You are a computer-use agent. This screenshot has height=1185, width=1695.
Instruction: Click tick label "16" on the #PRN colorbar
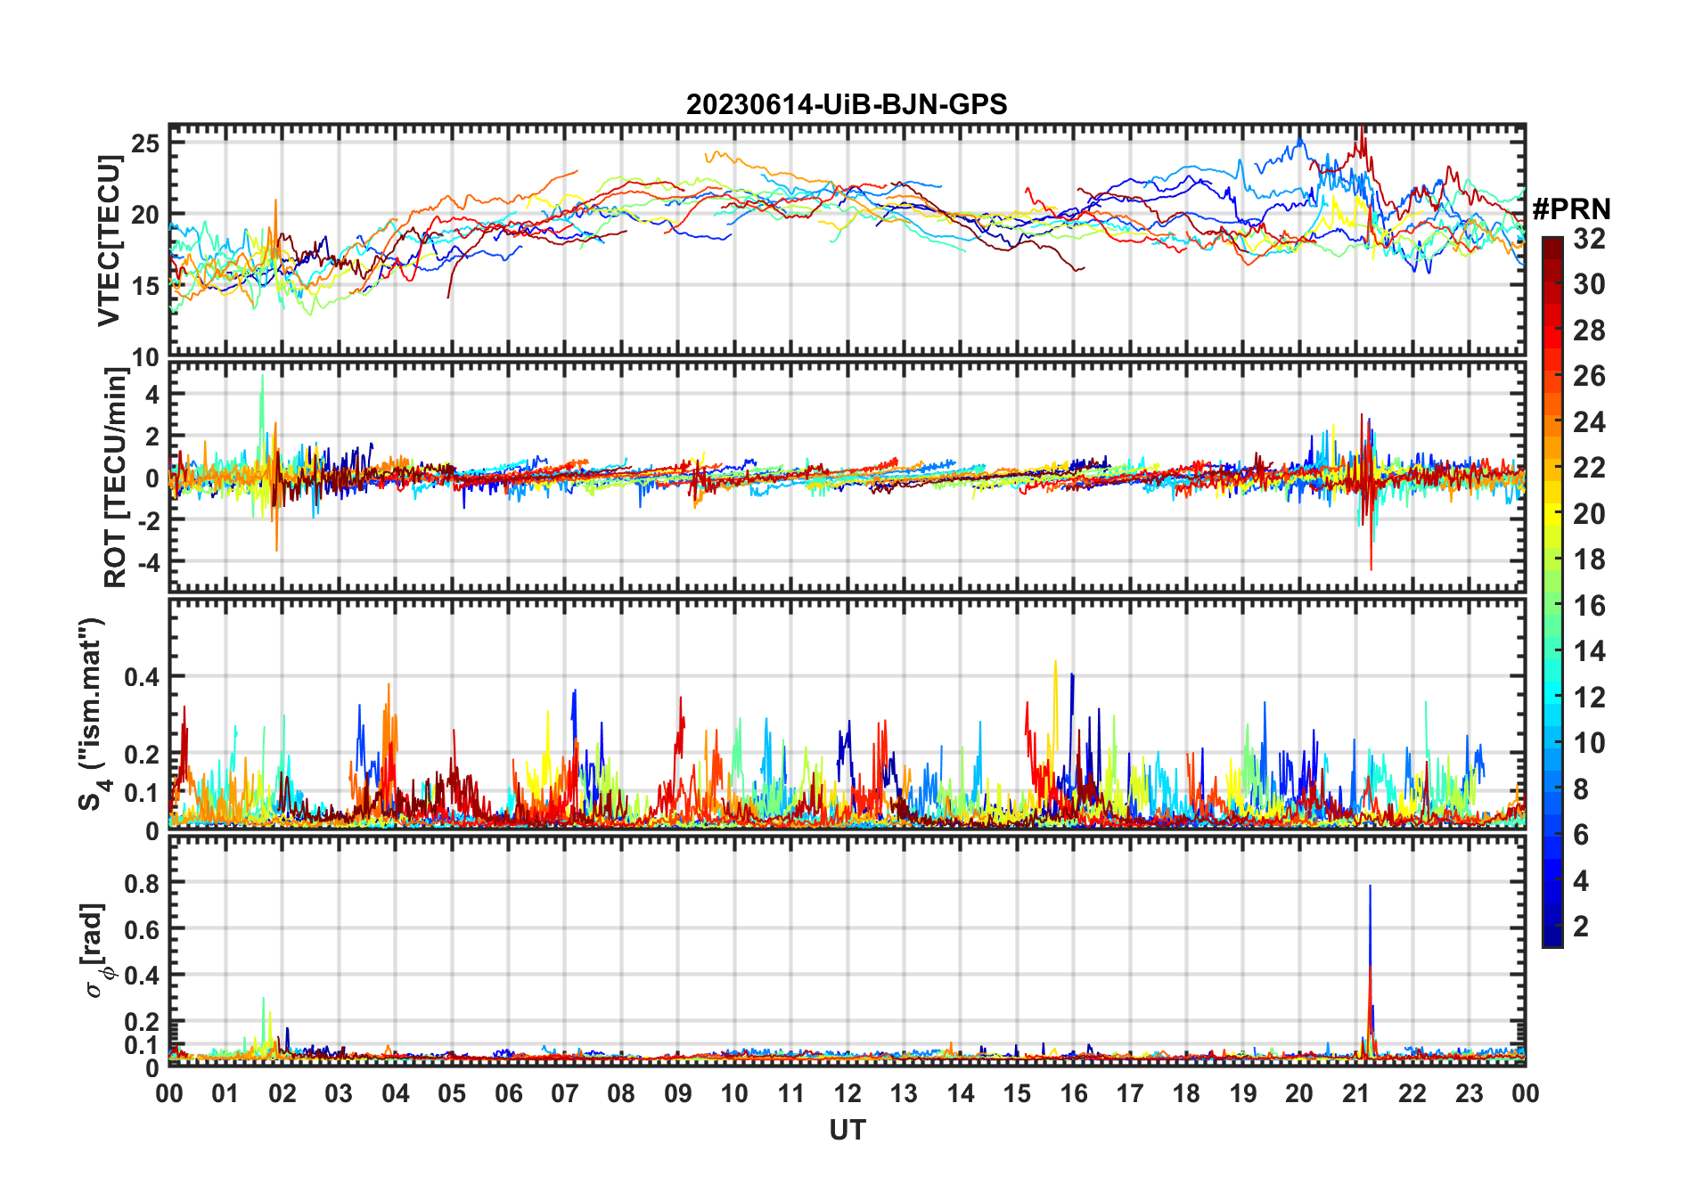click(1590, 606)
